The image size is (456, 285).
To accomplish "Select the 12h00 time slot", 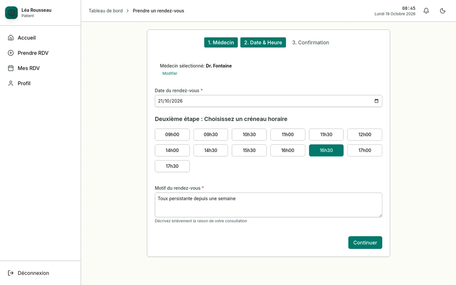I will pos(365,135).
